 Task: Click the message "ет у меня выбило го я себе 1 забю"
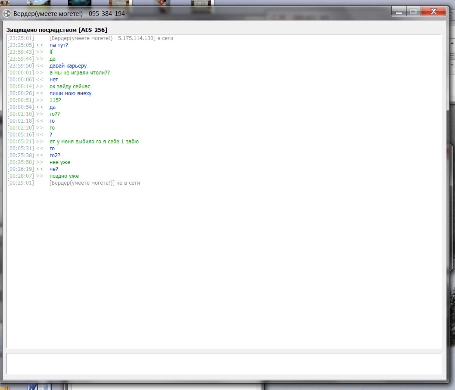coord(94,142)
